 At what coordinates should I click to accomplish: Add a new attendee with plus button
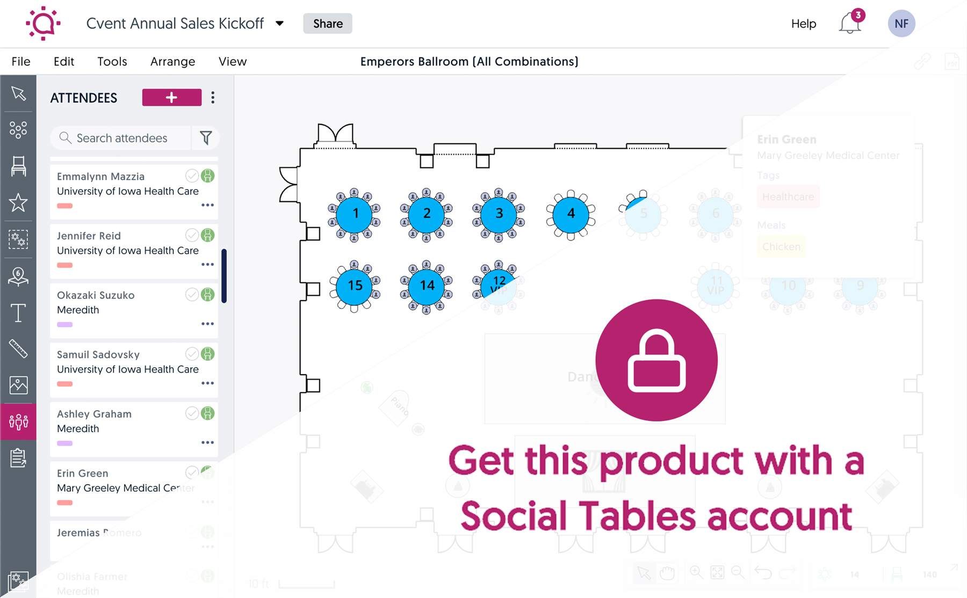(x=172, y=97)
